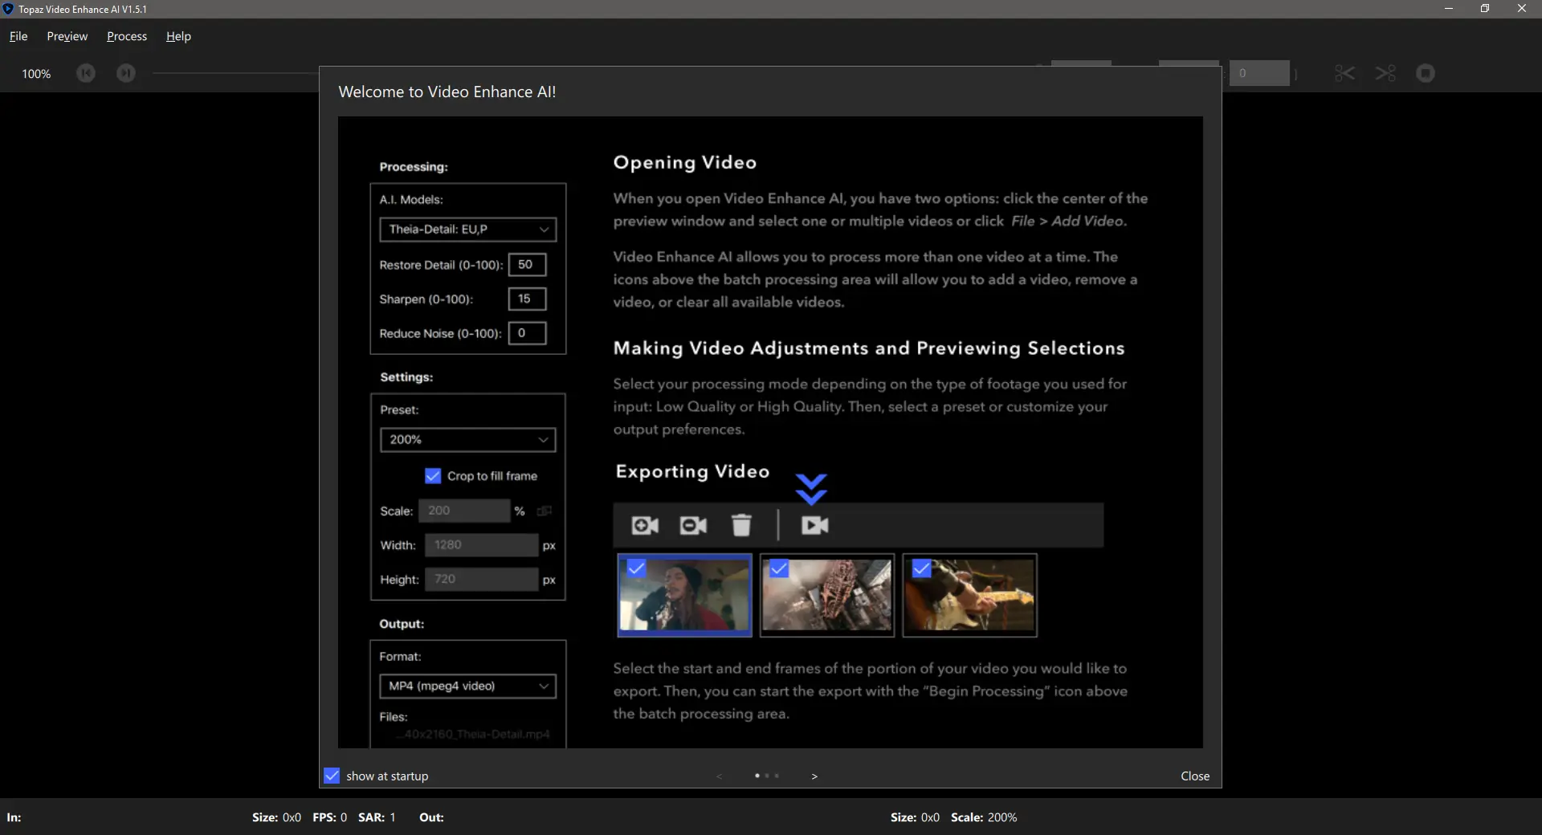Screen dimensions: 1542x835
Task: Open the Process menu
Action: coord(127,36)
